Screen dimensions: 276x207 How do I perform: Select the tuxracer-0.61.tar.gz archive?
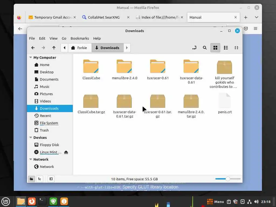point(158,106)
